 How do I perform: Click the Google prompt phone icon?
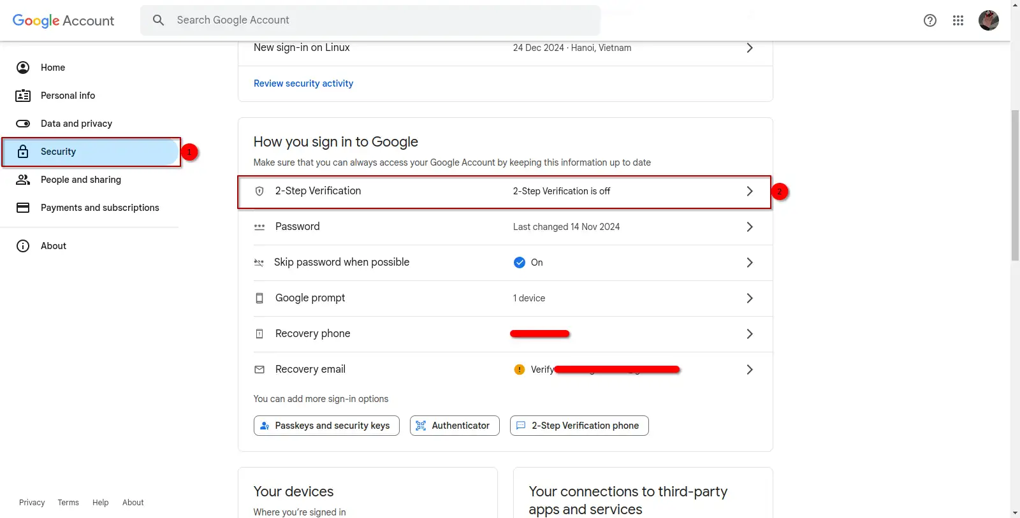coord(259,298)
